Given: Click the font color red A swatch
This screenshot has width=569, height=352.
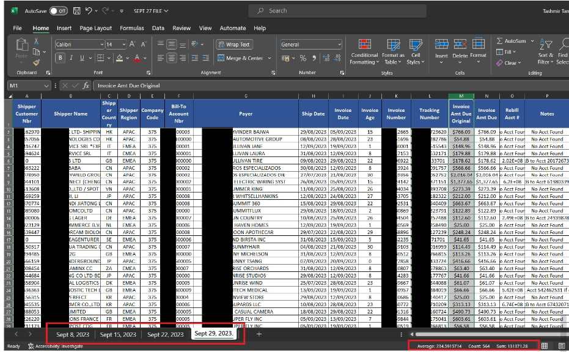Looking at the screenshot, I should coord(136,58).
